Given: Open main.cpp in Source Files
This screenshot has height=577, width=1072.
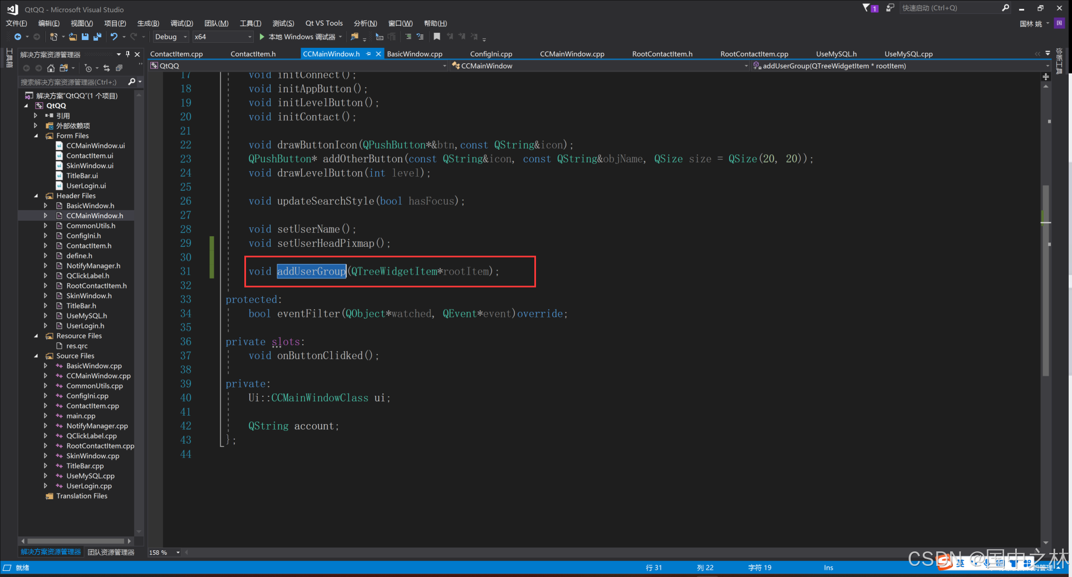Looking at the screenshot, I should pyautogui.click(x=81, y=416).
